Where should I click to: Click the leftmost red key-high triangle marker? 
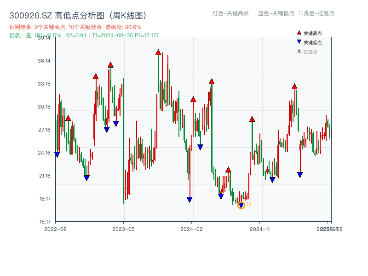click(x=68, y=118)
